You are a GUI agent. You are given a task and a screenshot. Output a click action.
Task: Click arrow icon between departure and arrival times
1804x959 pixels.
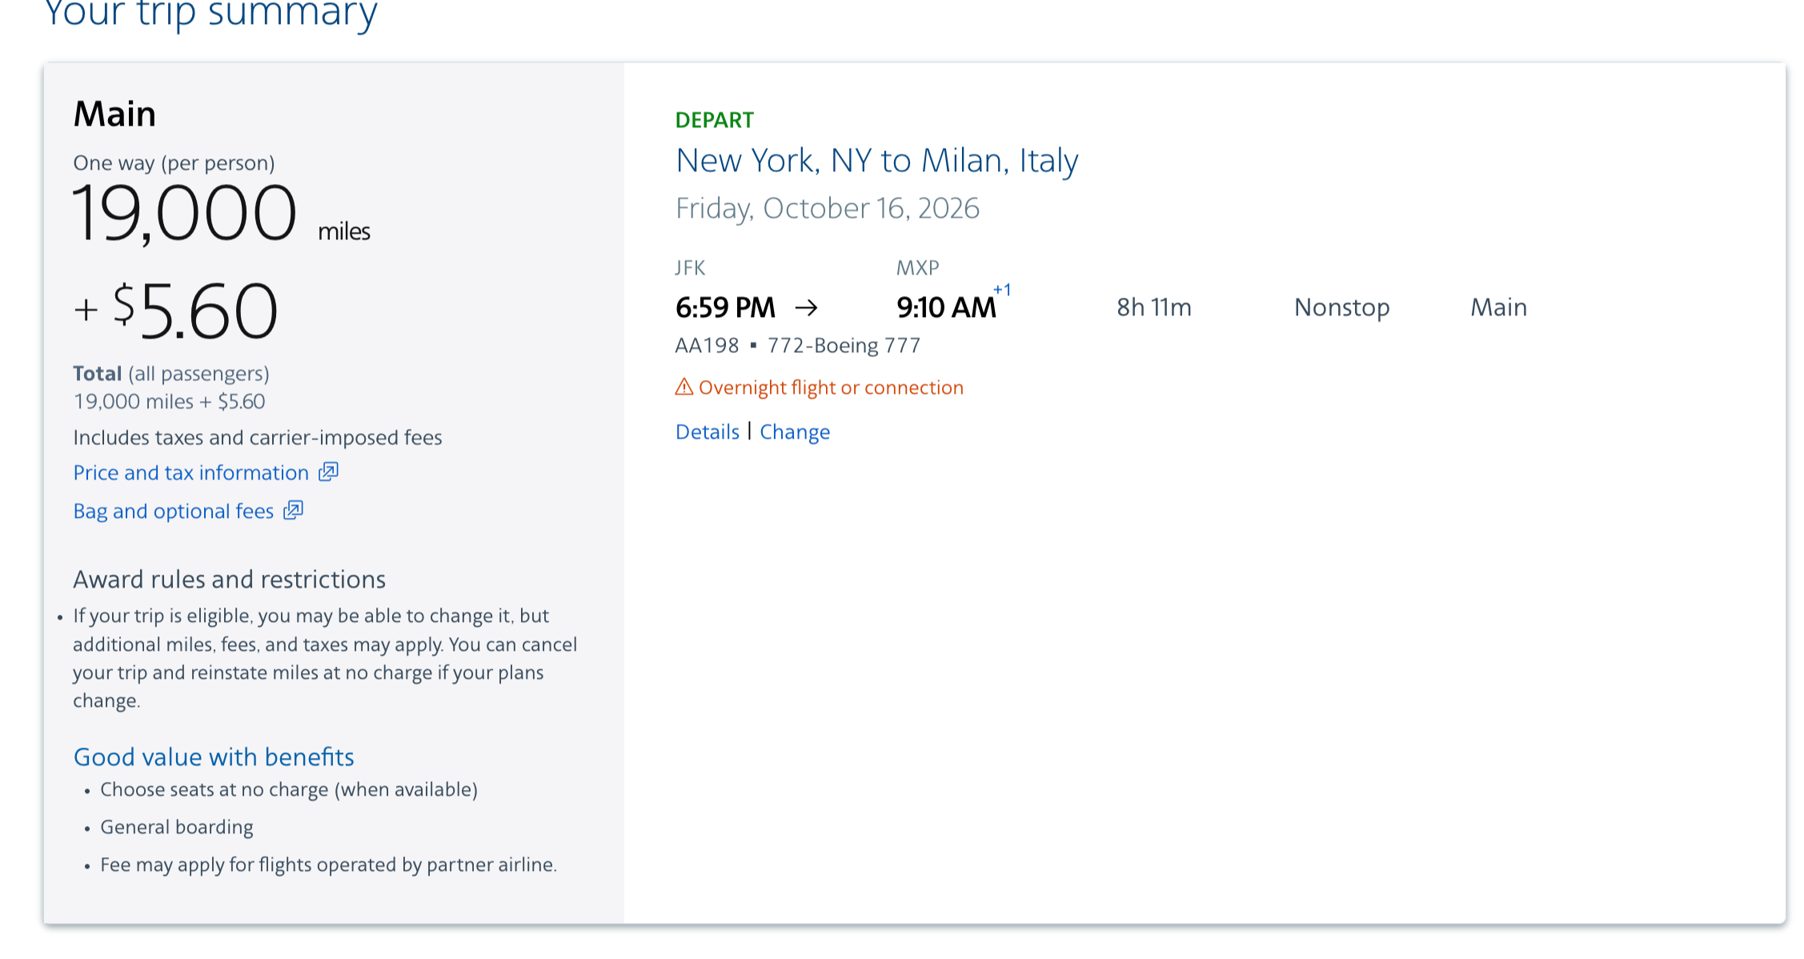pyautogui.click(x=806, y=307)
